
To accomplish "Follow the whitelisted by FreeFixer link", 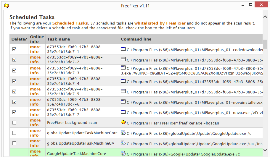I will [160, 23].
